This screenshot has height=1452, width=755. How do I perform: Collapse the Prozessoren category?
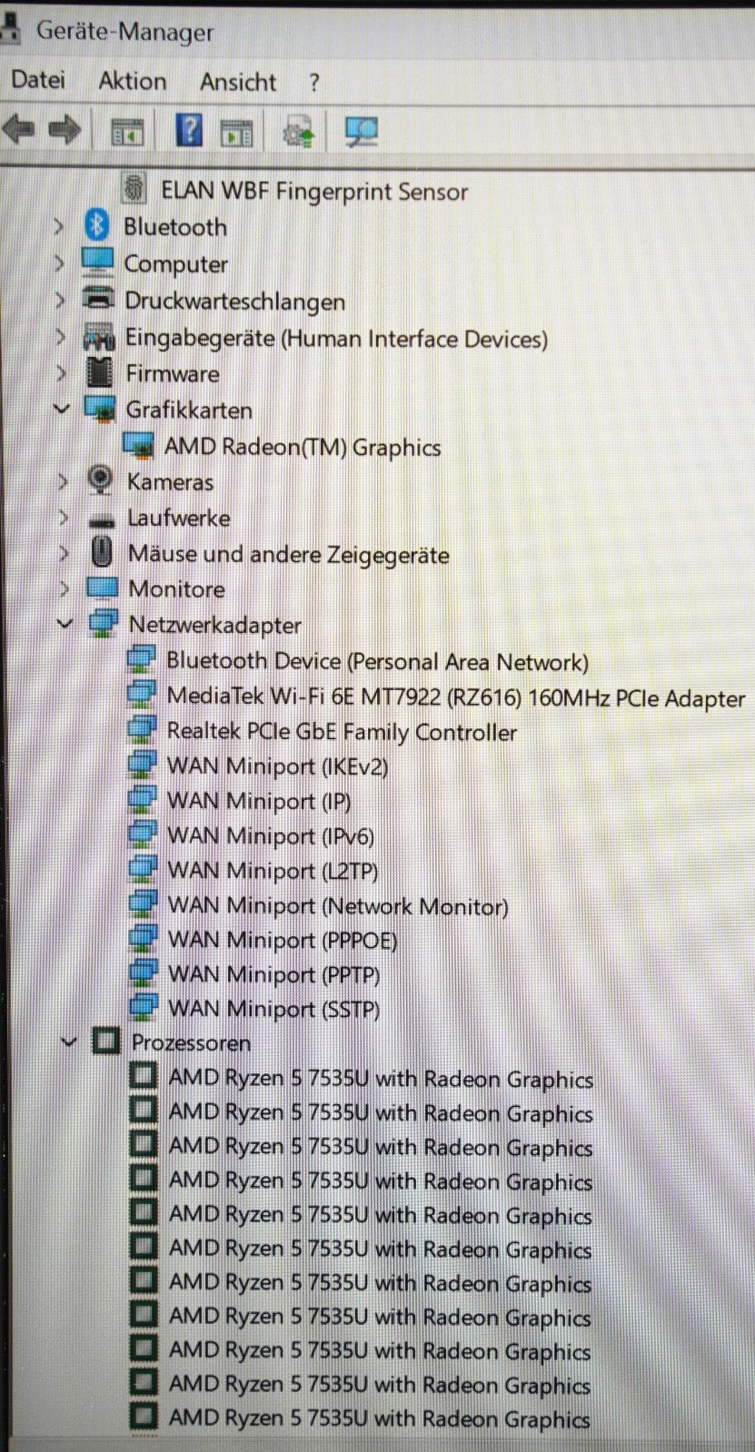pos(68,1041)
